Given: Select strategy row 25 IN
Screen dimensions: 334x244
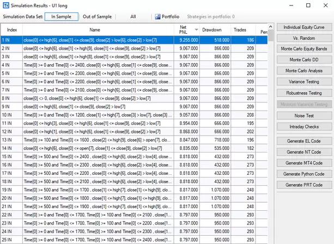Looking at the screenshot, I should tap(134, 240).
